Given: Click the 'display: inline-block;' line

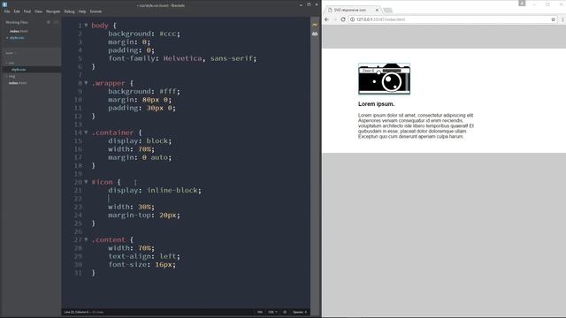Looking at the screenshot, I should [155, 190].
